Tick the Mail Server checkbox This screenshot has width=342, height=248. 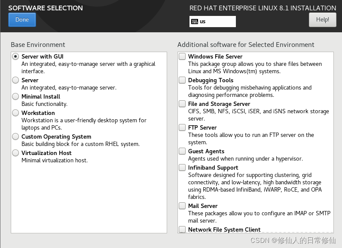(182, 206)
